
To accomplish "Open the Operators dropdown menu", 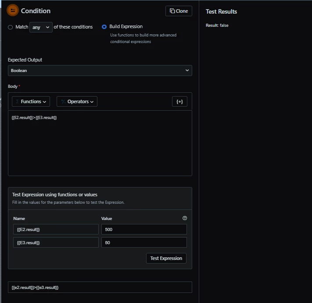I will tap(77, 101).
